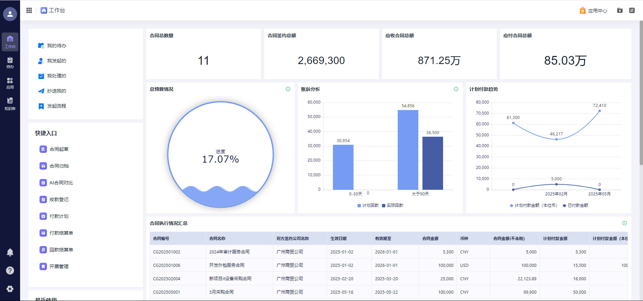This screenshot has height=301, width=643.
Task: Open AI合同对比 quick entry
Action: (x=61, y=183)
